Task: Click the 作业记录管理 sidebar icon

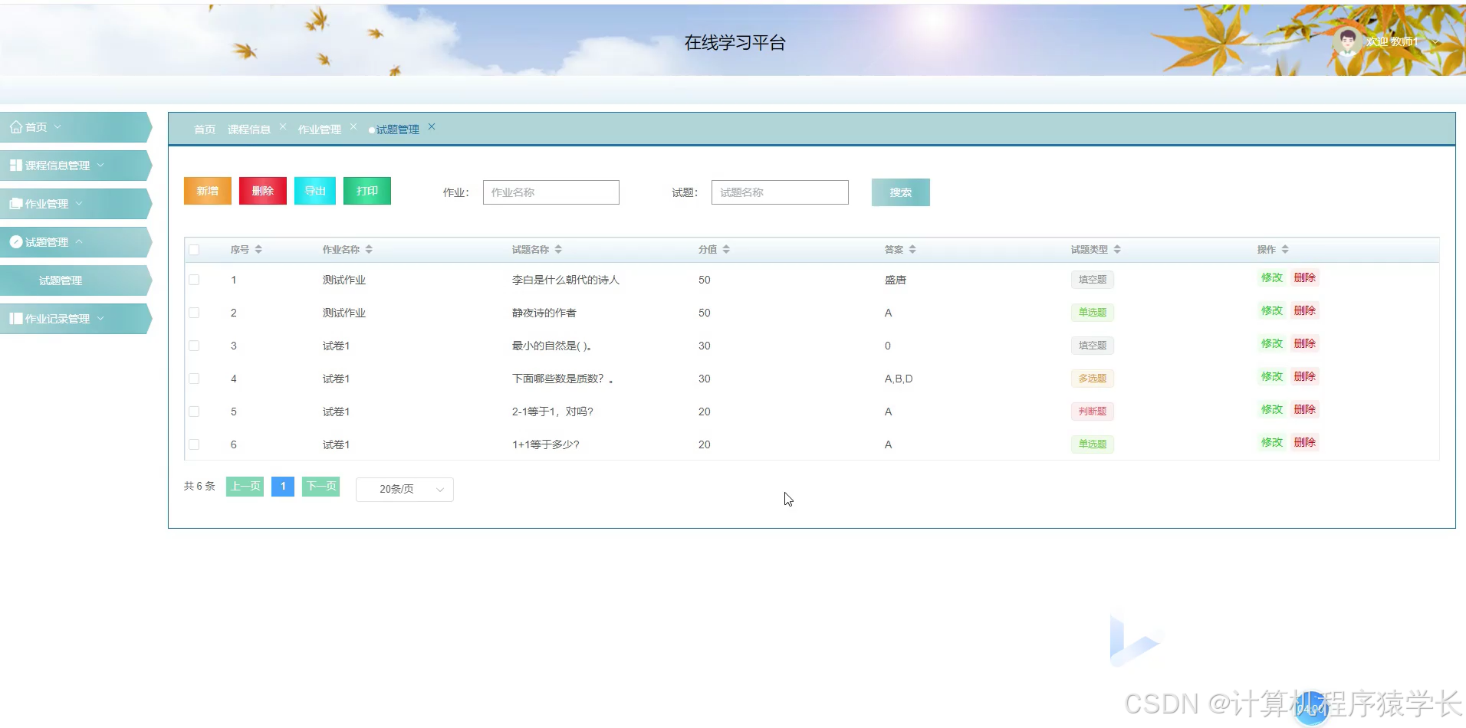Action: [15, 319]
